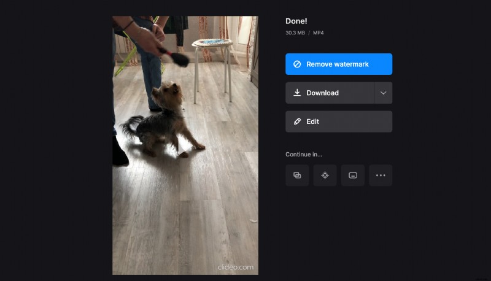Expand the Download options chevron
Image resolution: width=491 pixels, height=281 pixels.
pyautogui.click(x=383, y=93)
